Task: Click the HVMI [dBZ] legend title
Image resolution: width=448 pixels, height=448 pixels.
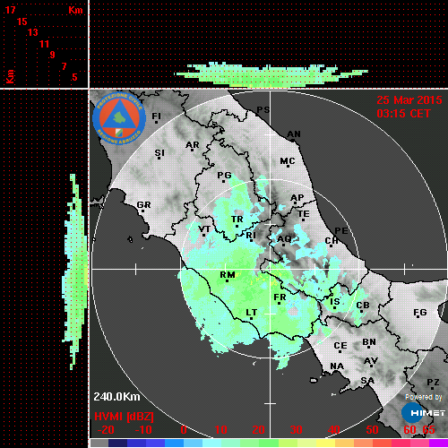Action: click(x=124, y=417)
